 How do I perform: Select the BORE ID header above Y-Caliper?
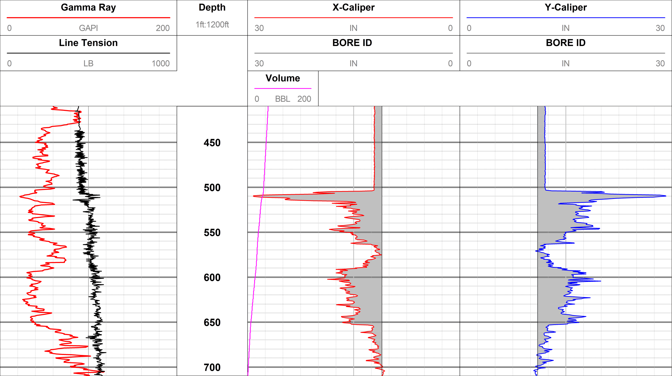[565, 43]
